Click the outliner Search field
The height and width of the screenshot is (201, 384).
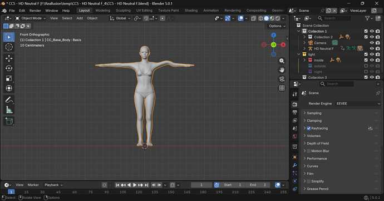(x=334, y=18)
